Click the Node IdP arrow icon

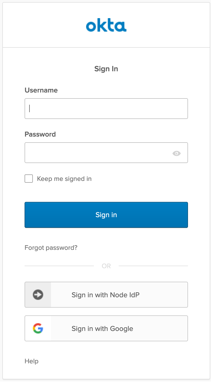38,295
